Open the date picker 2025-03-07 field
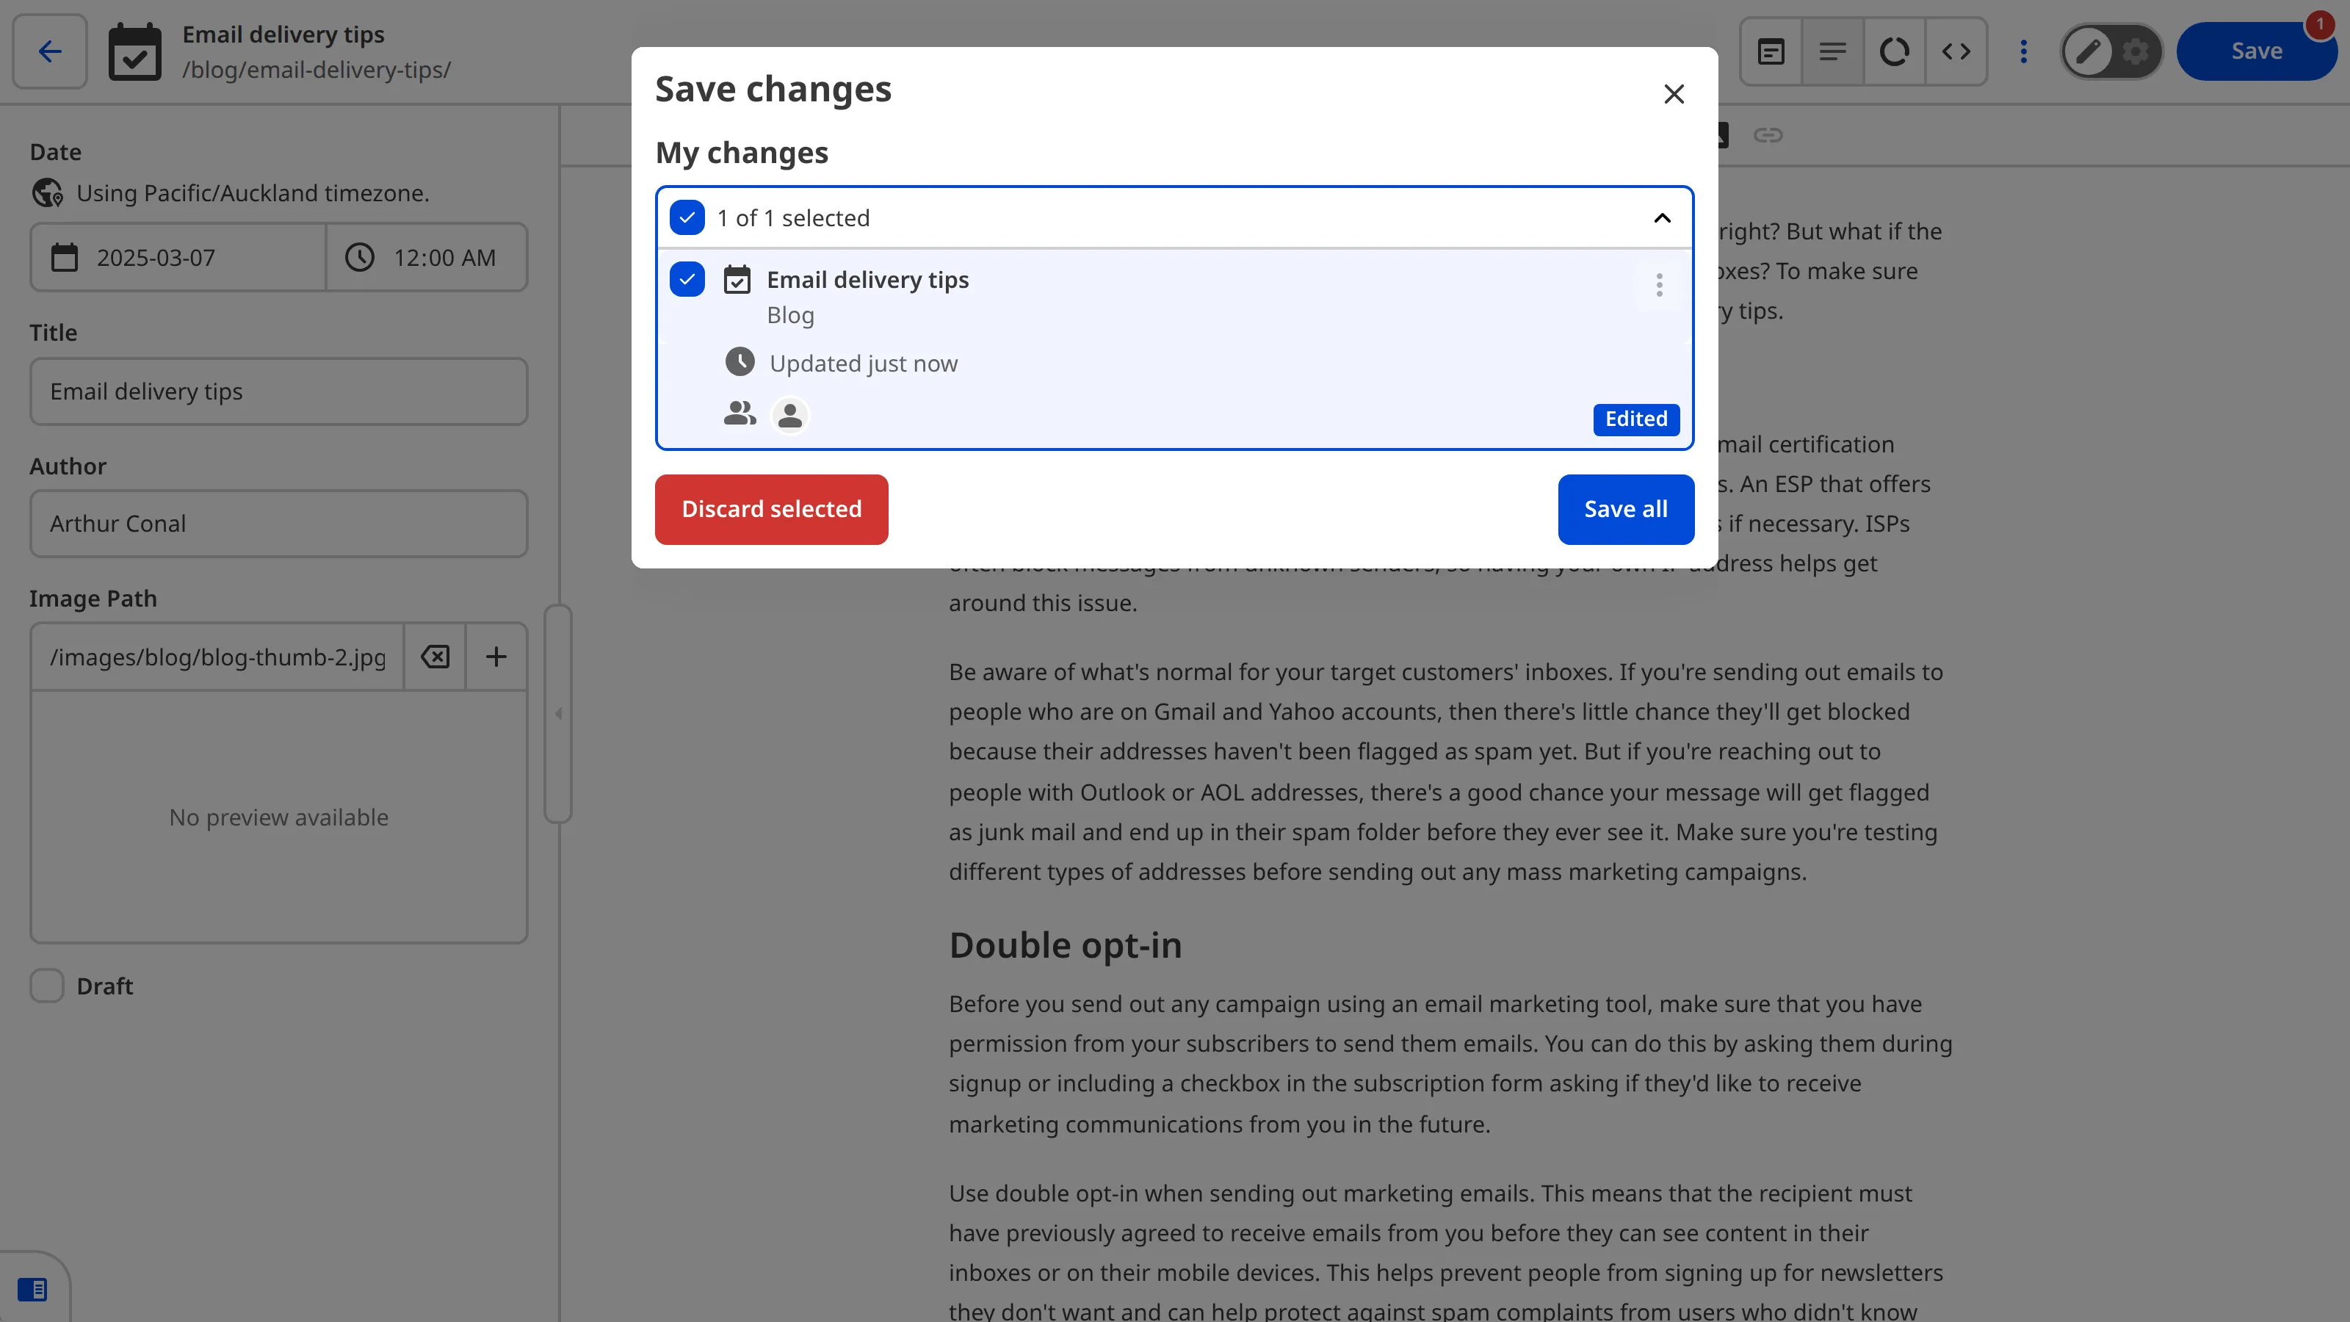The width and height of the screenshot is (2350, 1322). click(178, 259)
